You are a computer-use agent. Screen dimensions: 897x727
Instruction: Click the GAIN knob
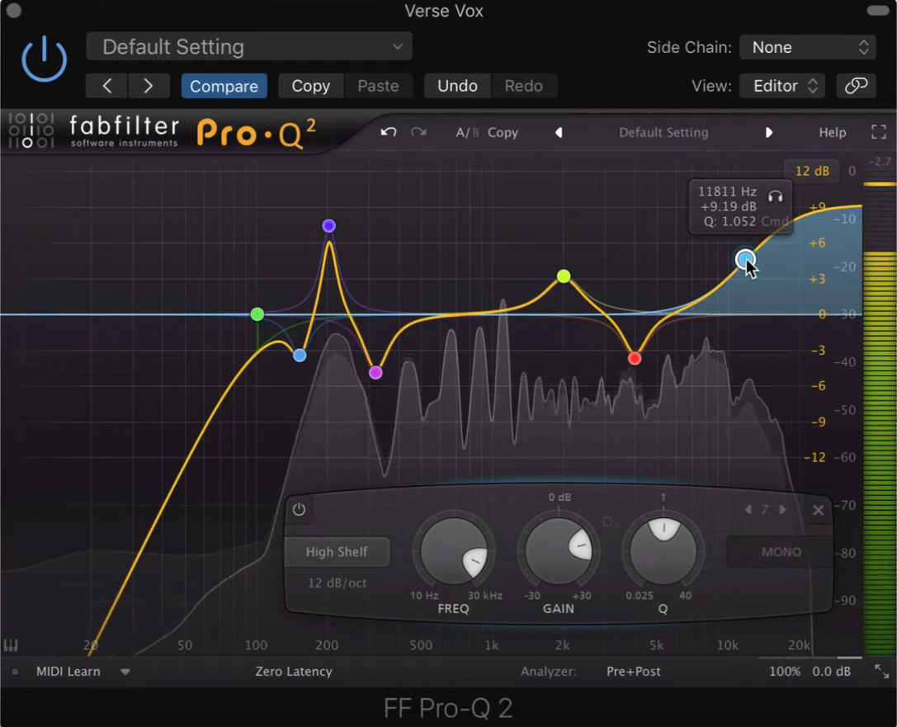pyautogui.click(x=559, y=551)
